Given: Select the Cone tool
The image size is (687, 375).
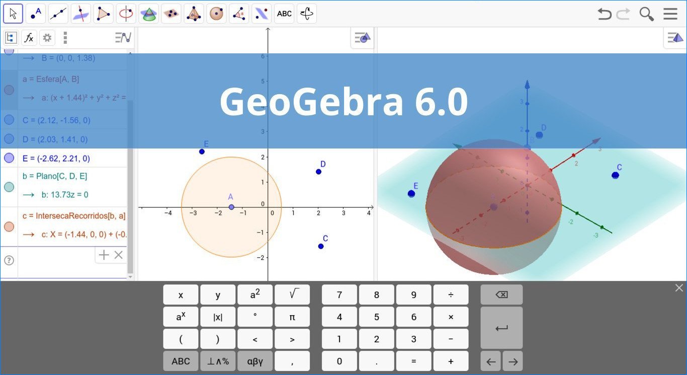Looking at the screenshot, I should coord(148,14).
